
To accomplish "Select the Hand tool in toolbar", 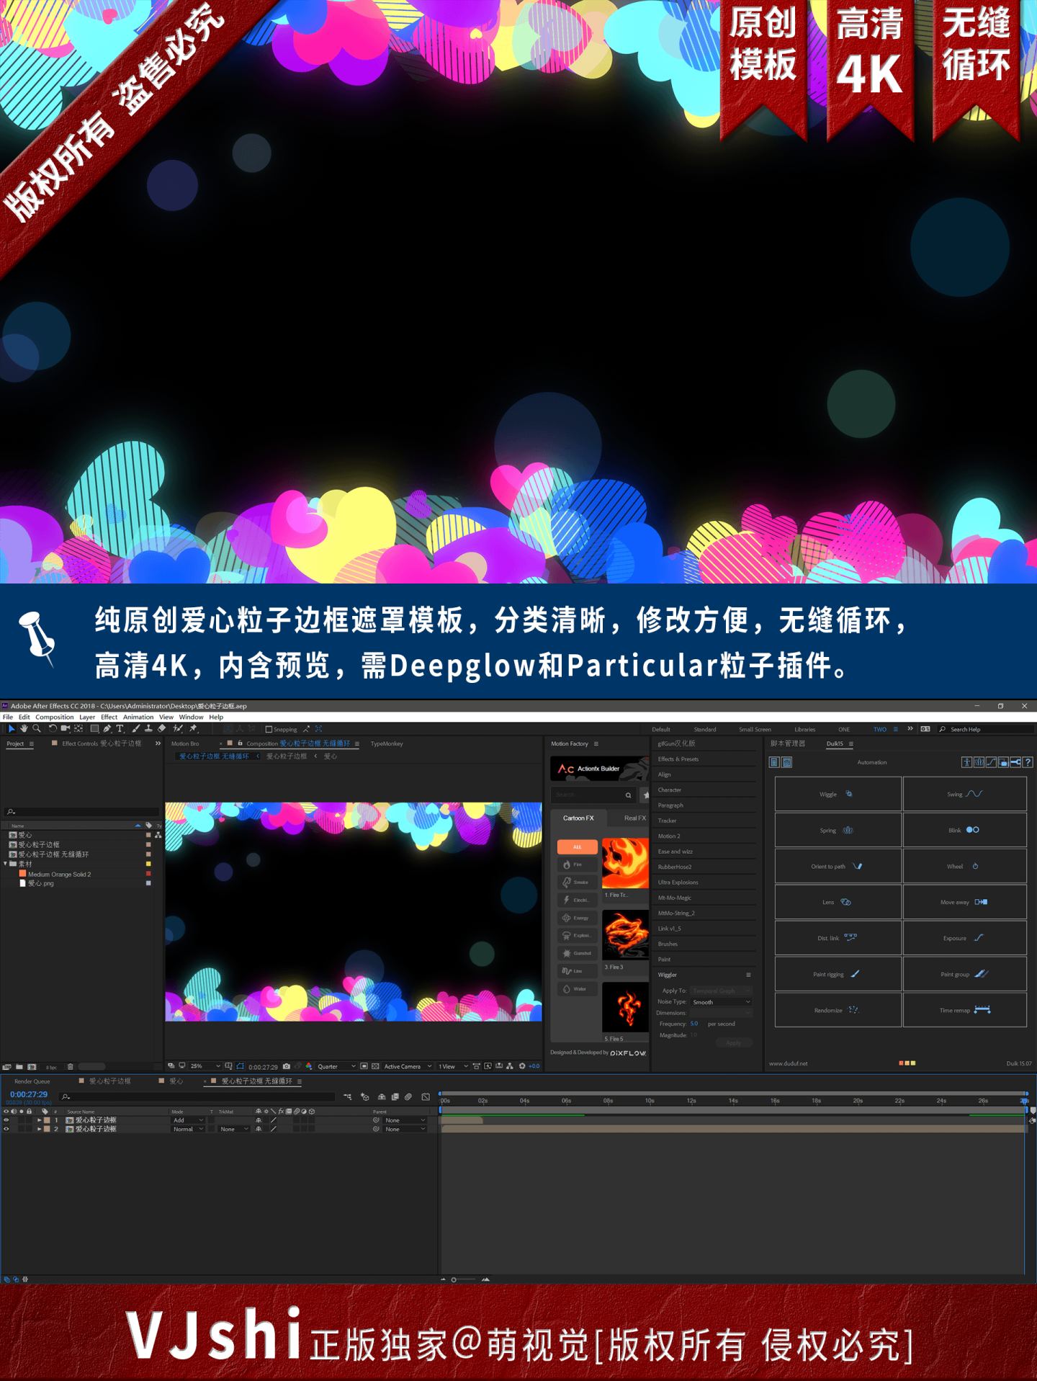I will [x=24, y=729].
